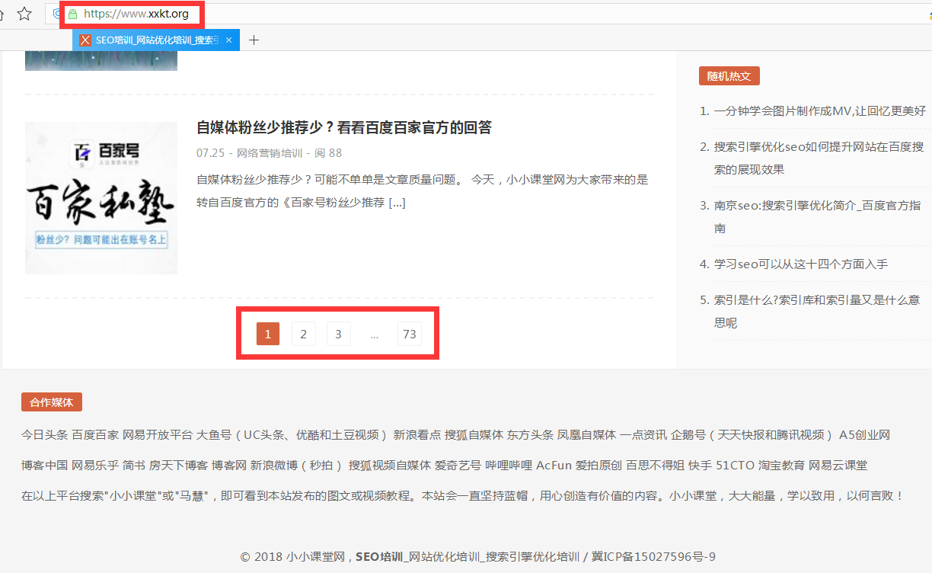Click 网易开放平台 in partner list
This screenshot has height=573, width=932.
click(x=158, y=435)
